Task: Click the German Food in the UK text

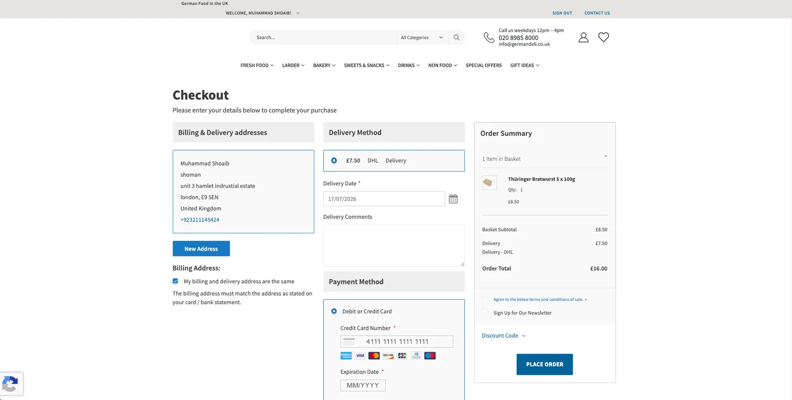Action: (204, 3)
